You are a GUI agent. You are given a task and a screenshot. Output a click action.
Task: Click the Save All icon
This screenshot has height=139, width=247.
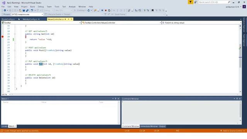click(x=27, y=10)
